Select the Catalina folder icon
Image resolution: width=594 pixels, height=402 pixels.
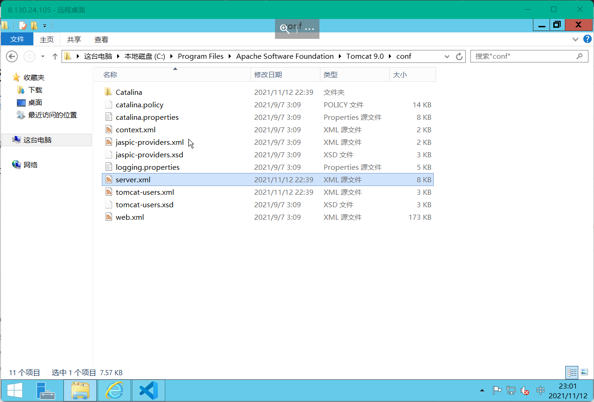point(108,92)
